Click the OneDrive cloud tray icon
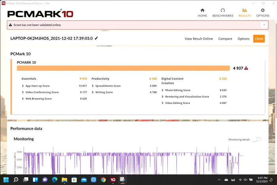 (226, 180)
